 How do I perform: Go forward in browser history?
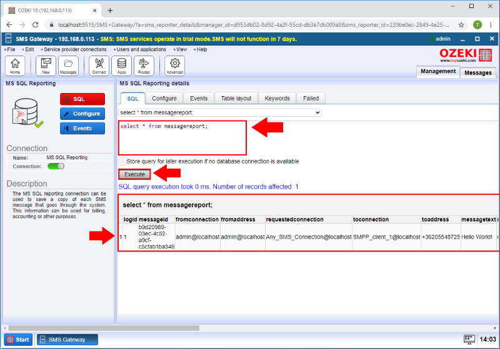[22, 25]
